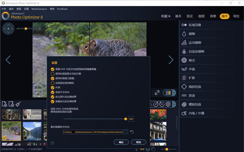
Task: Uncheck 批量优化后反馈结果 option
Action: click(x=52, y=101)
